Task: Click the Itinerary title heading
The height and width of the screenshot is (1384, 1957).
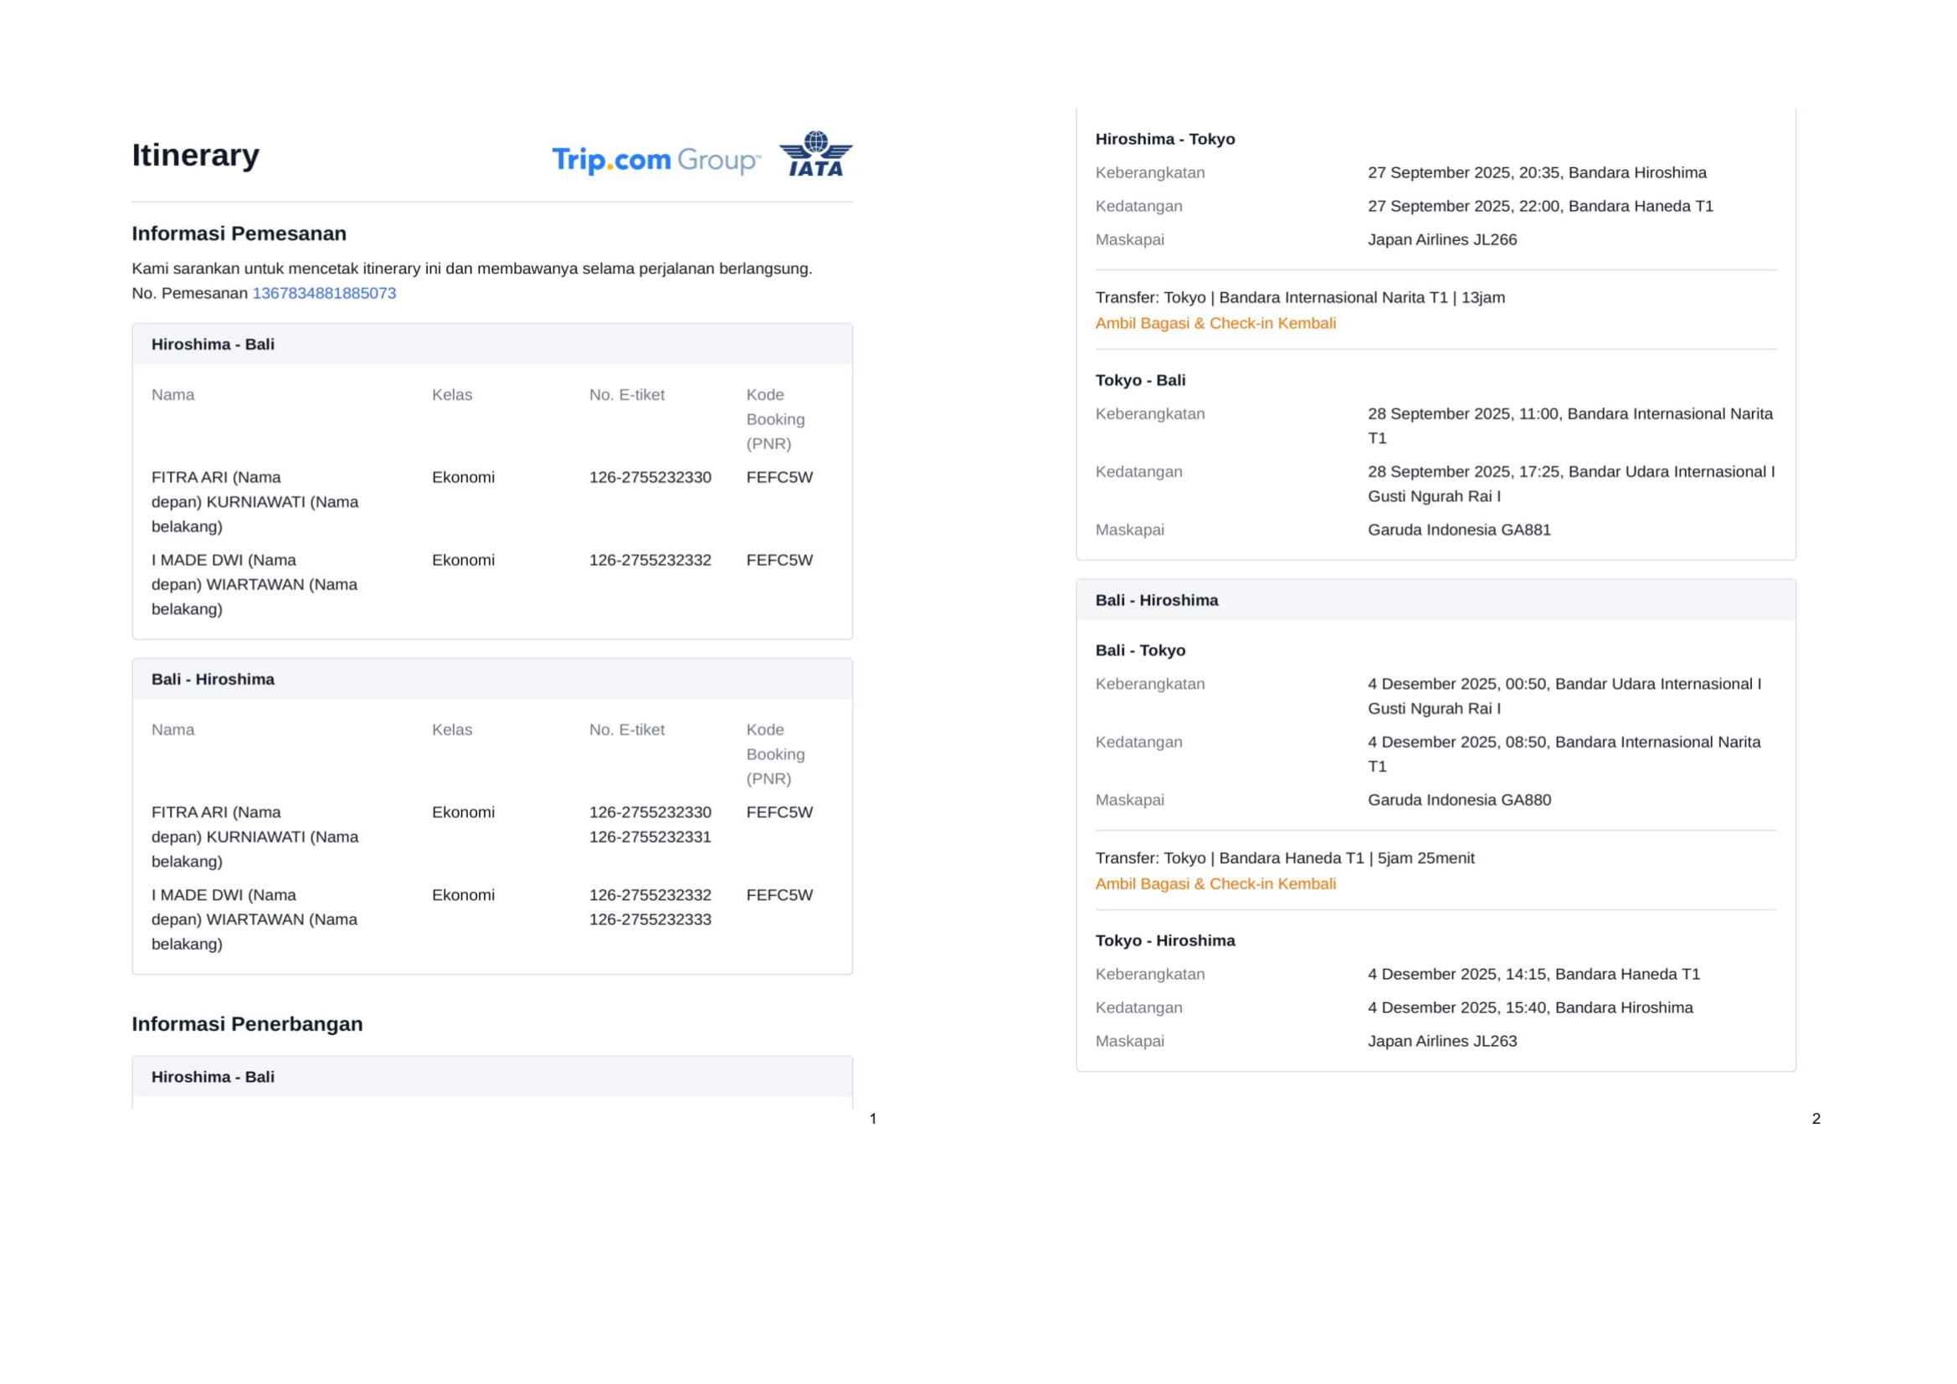Action: click(195, 155)
